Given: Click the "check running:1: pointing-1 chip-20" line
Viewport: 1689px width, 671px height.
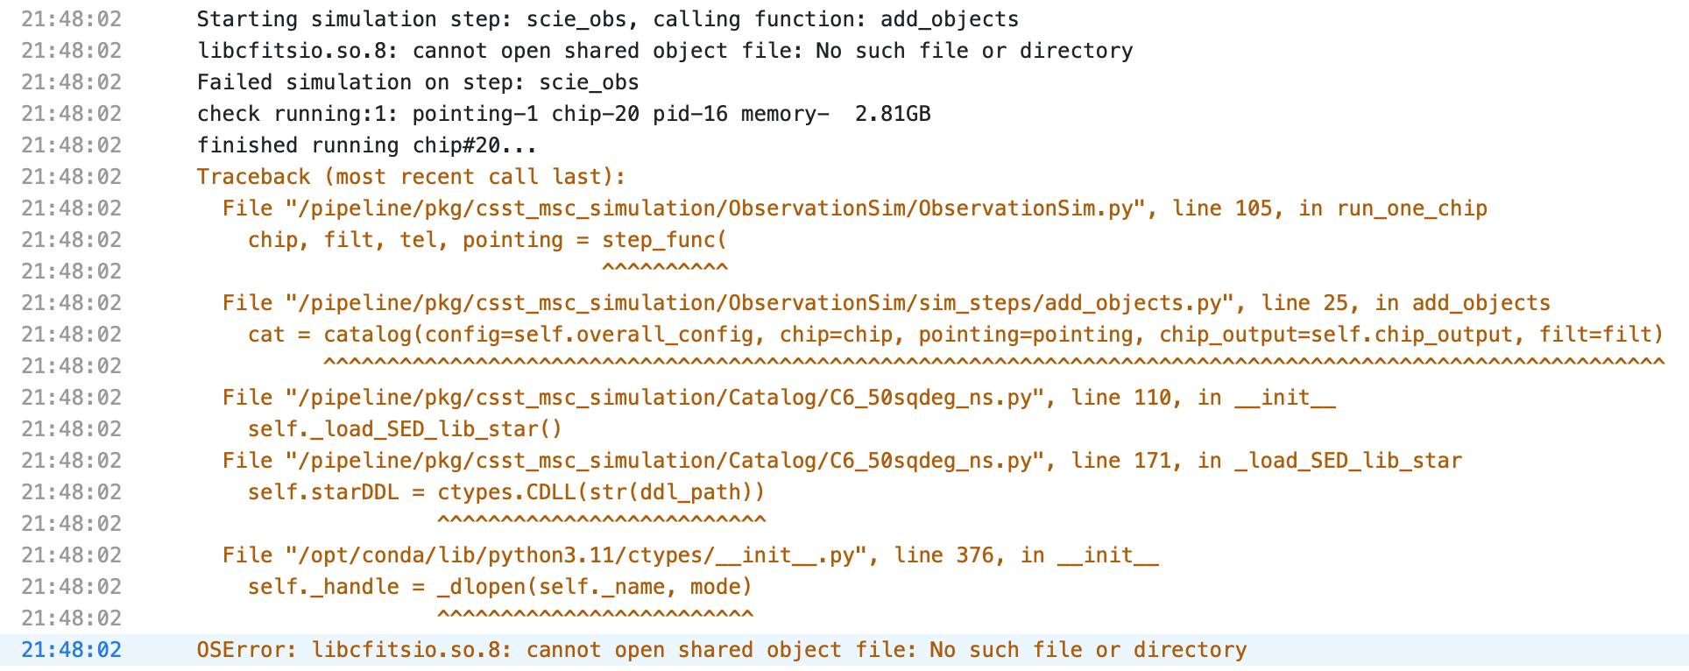Looking at the screenshot, I should tap(563, 114).
